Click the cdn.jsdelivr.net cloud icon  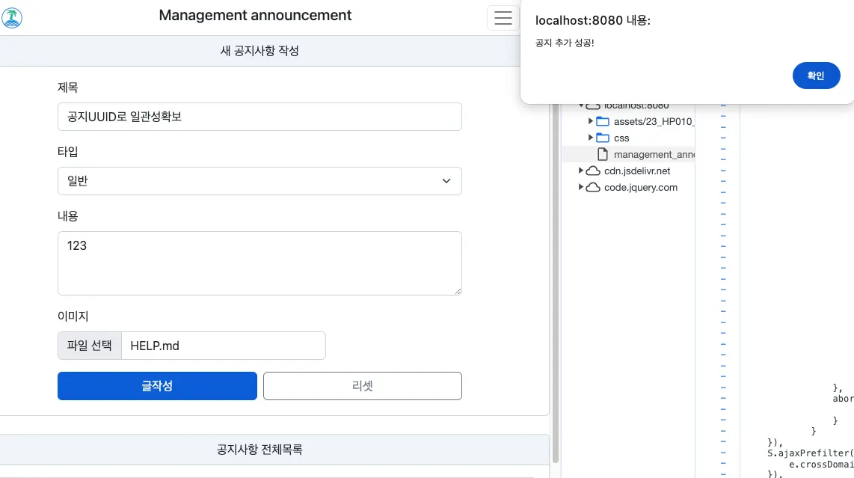pos(593,171)
